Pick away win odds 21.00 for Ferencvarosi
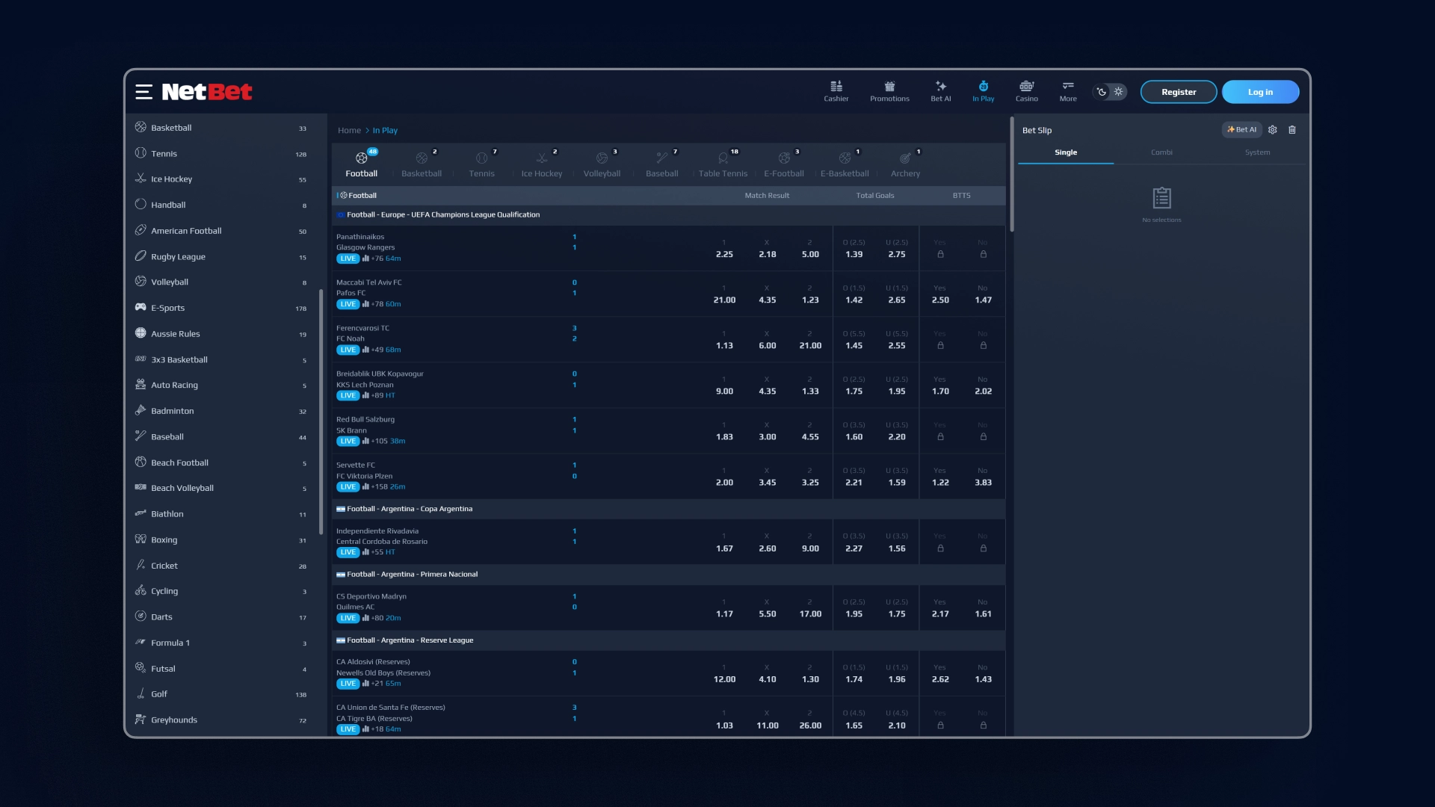Screen dimensions: 1435x807 pos(810,340)
